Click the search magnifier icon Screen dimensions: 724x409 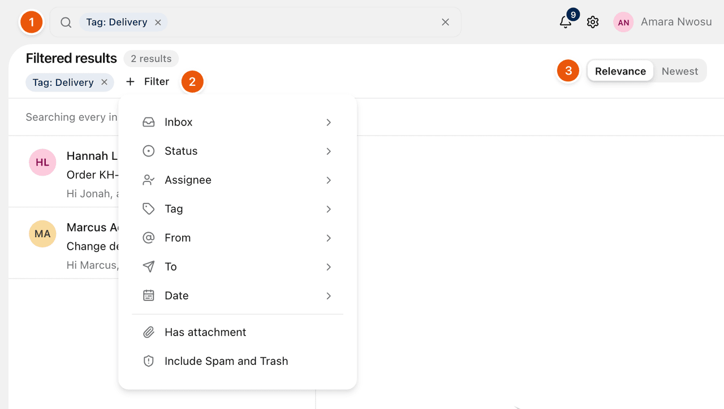[x=66, y=22]
